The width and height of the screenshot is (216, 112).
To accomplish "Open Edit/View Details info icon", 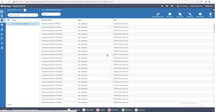I will (x=200, y=15).
